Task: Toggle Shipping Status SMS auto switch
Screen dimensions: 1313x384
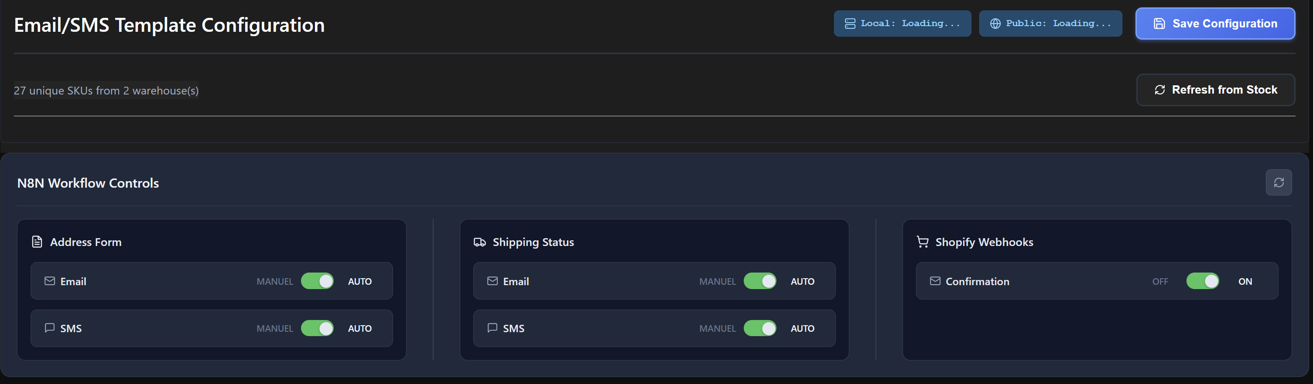Action: [x=759, y=329]
